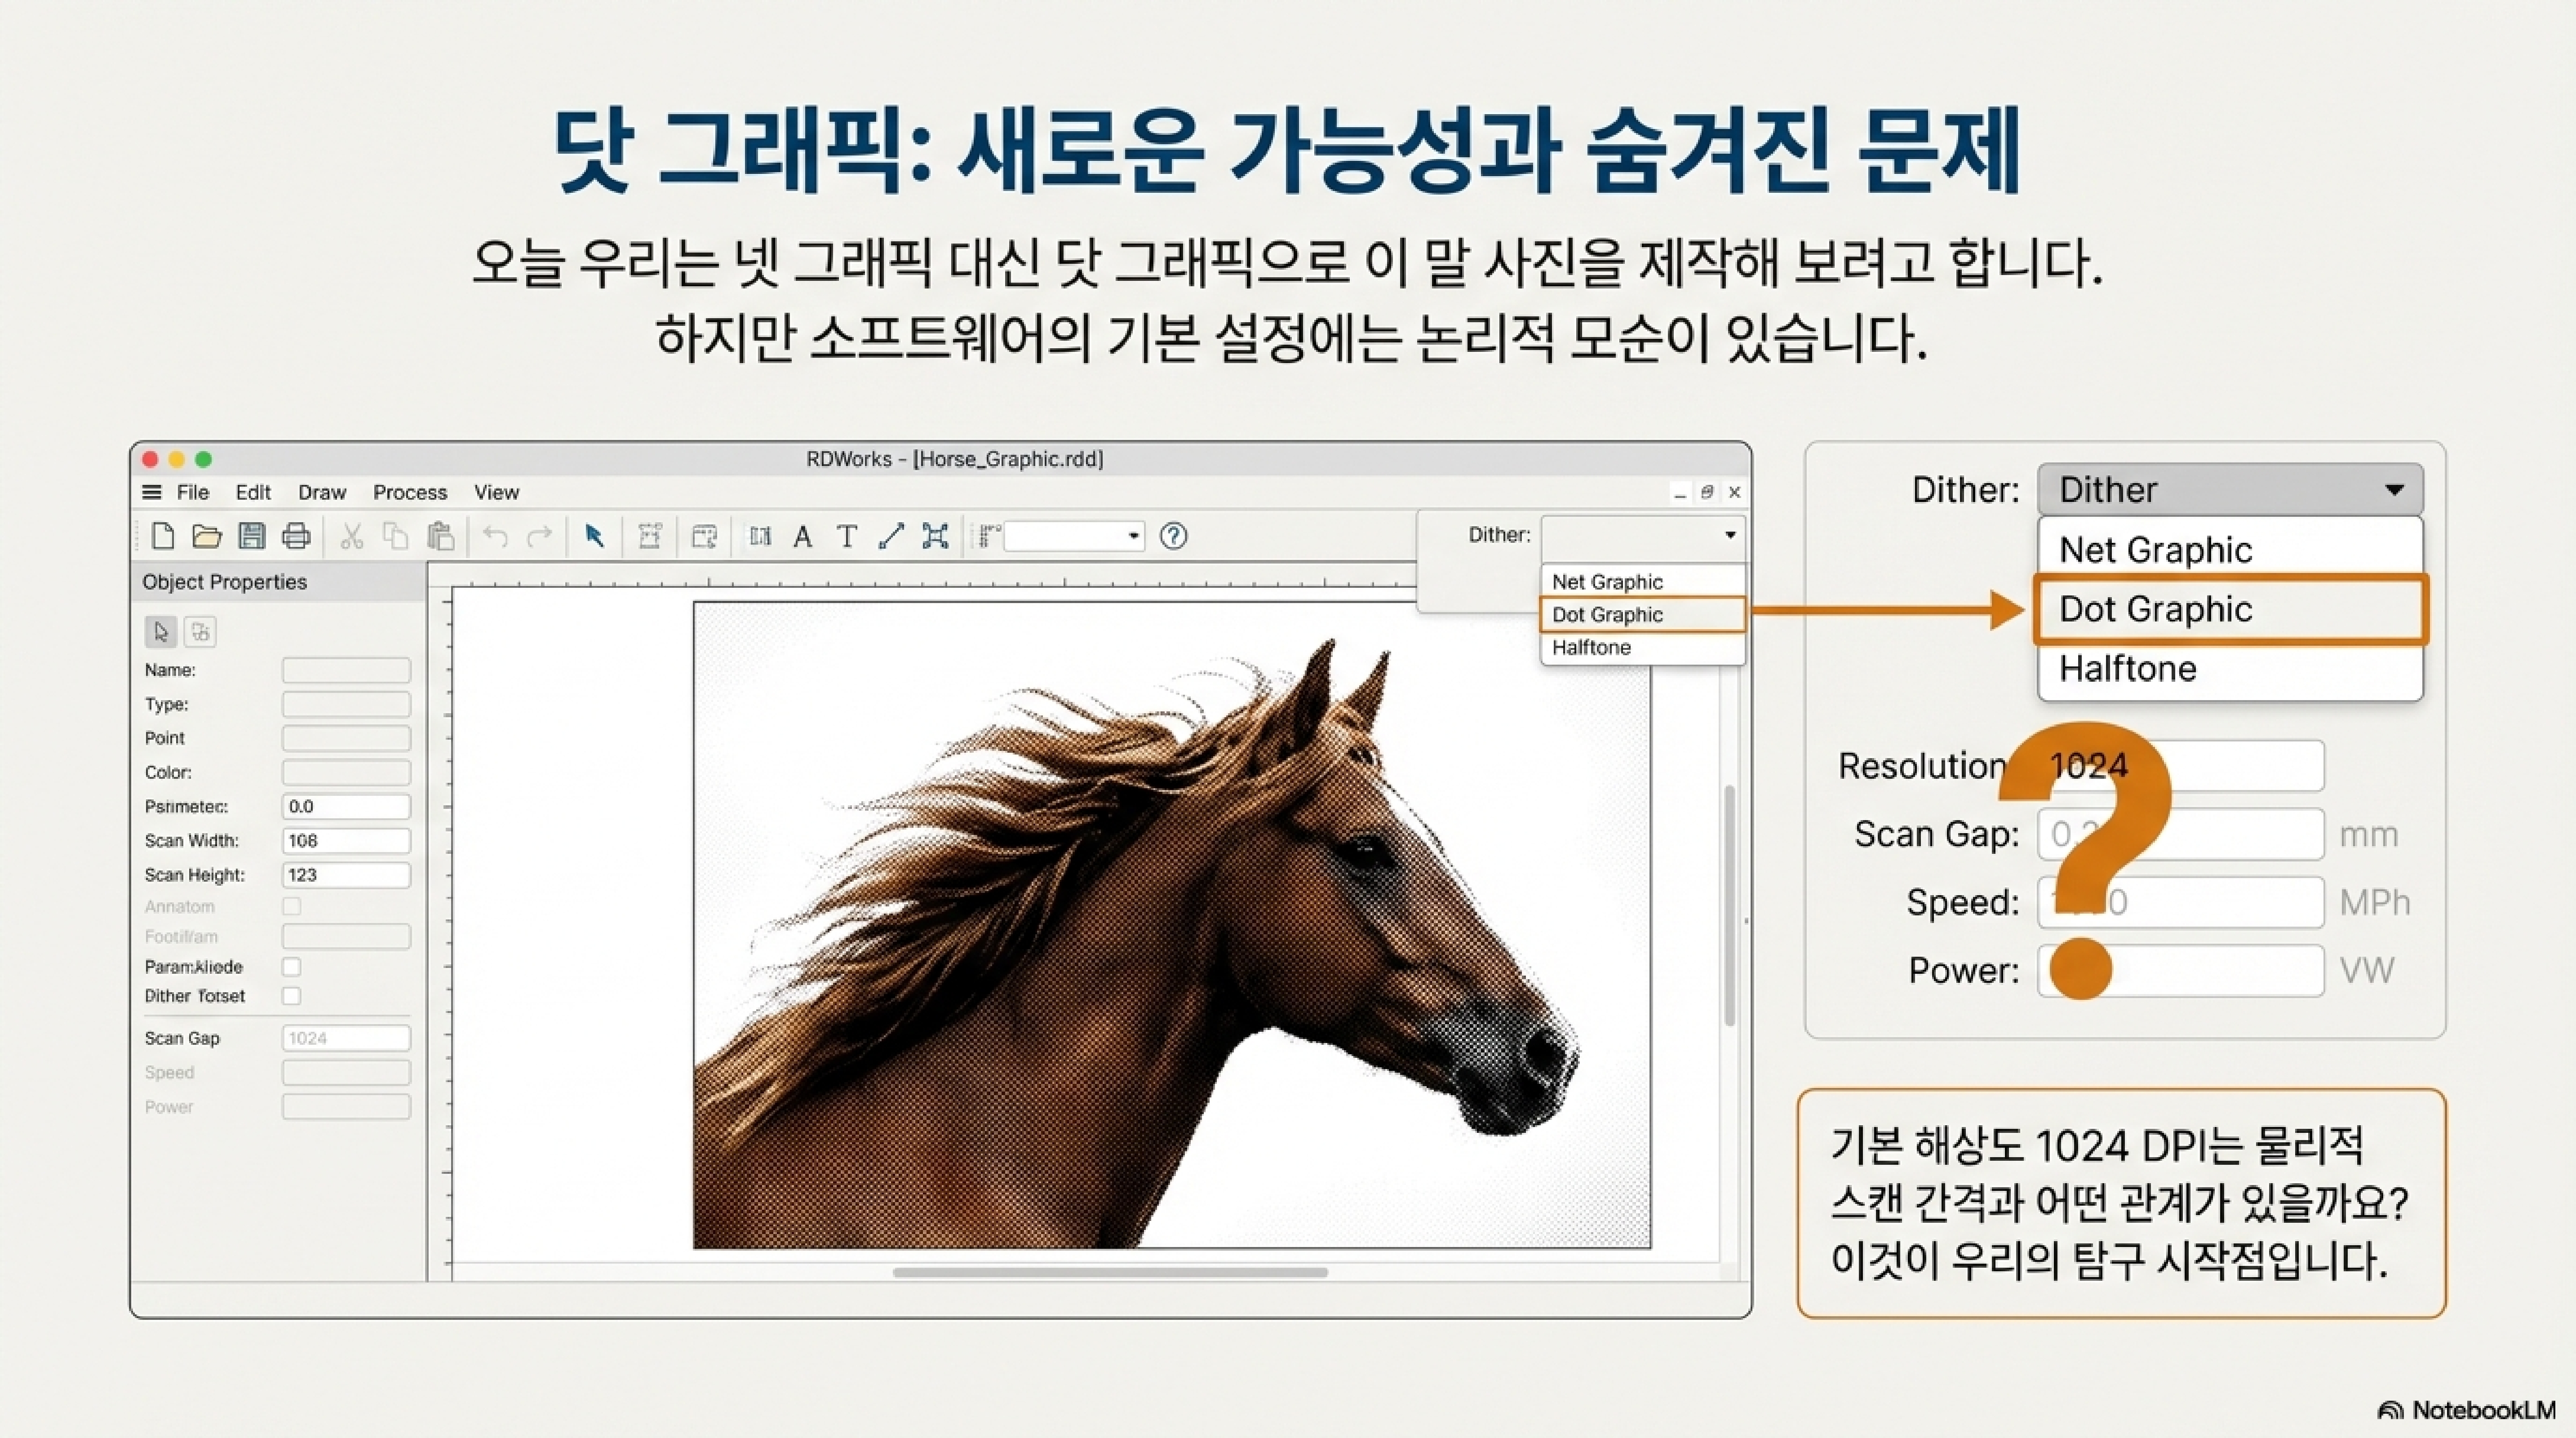The image size is (2576, 1438).
Task: Toggle the Param:kliede checkbox
Action: pyautogui.click(x=291, y=966)
